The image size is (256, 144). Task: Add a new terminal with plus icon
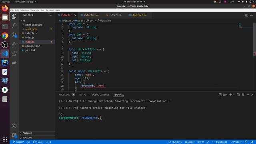coord(230,95)
